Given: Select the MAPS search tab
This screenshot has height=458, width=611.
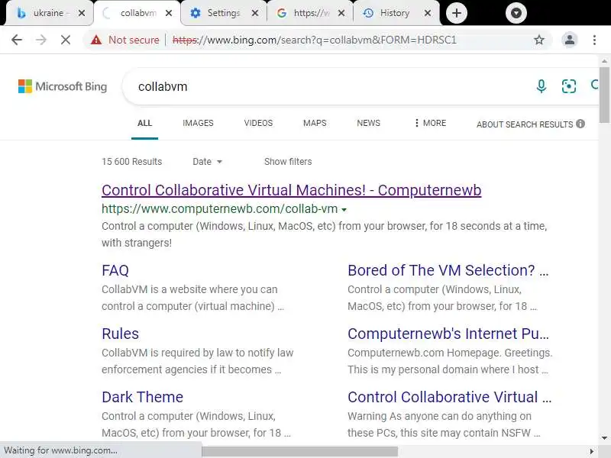Looking at the screenshot, I should click(x=315, y=123).
